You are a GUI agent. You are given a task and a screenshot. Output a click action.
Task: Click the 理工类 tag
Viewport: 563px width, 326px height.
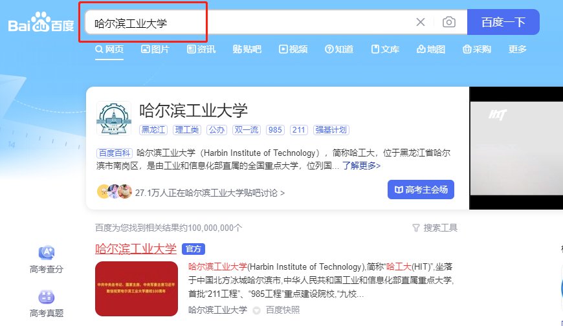click(187, 129)
